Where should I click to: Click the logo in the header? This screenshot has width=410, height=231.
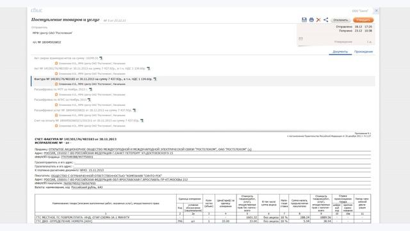[x=37, y=10]
